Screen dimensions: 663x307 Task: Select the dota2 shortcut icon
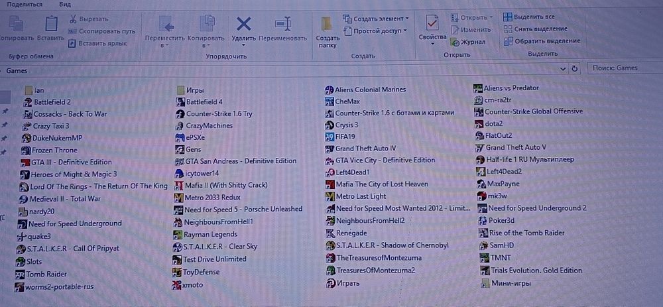point(479,124)
